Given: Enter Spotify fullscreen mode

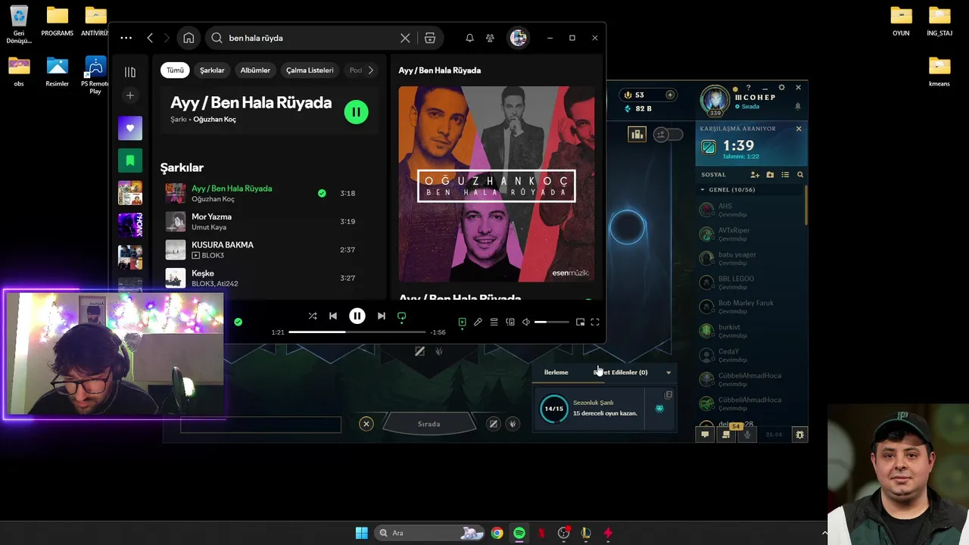Looking at the screenshot, I should tap(595, 322).
